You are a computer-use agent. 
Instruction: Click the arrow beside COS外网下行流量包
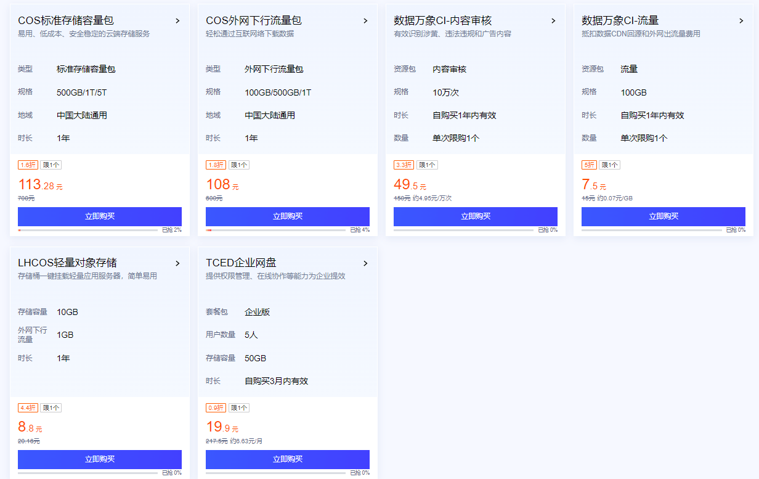point(365,21)
